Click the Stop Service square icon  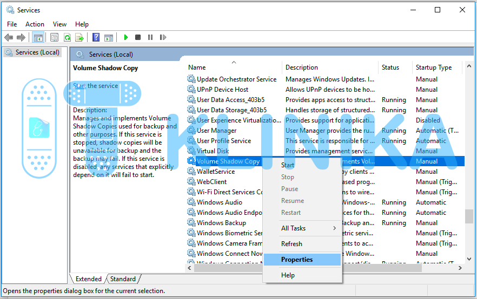point(138,37)
